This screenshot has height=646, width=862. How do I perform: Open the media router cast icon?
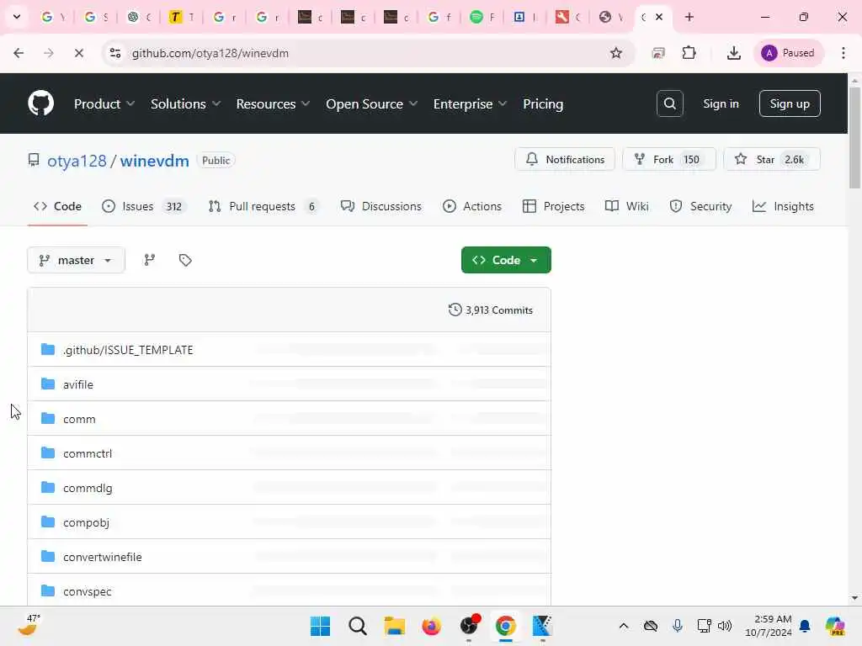point(658,53)
